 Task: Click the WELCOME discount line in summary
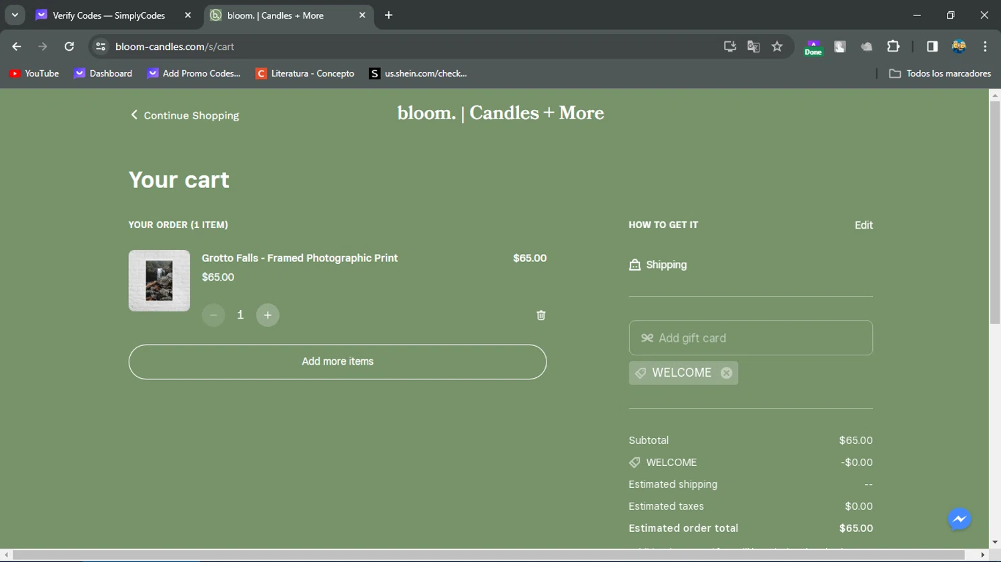pos(751,463)
